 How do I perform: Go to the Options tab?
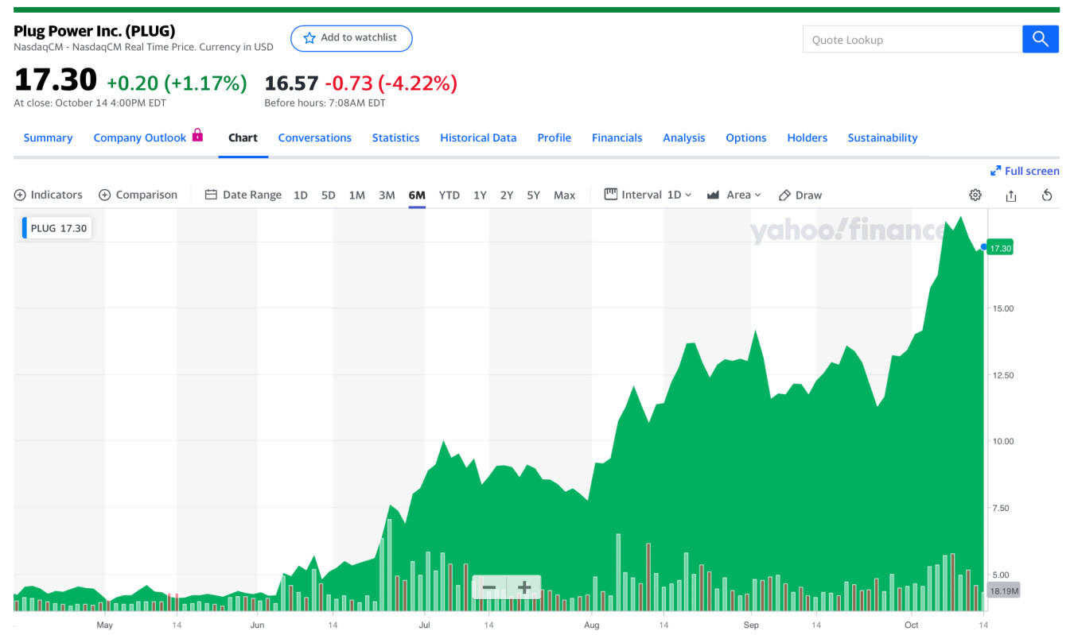pos(745,137)
